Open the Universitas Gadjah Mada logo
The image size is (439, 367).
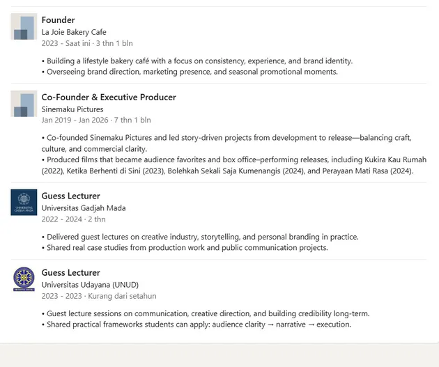click(24, 203)
